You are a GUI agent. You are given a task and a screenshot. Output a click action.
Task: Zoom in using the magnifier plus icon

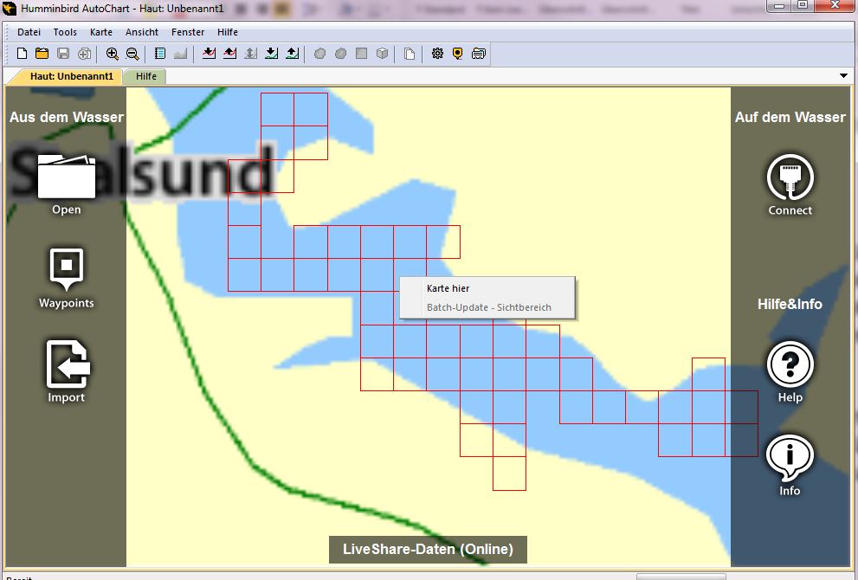point(113,54)
